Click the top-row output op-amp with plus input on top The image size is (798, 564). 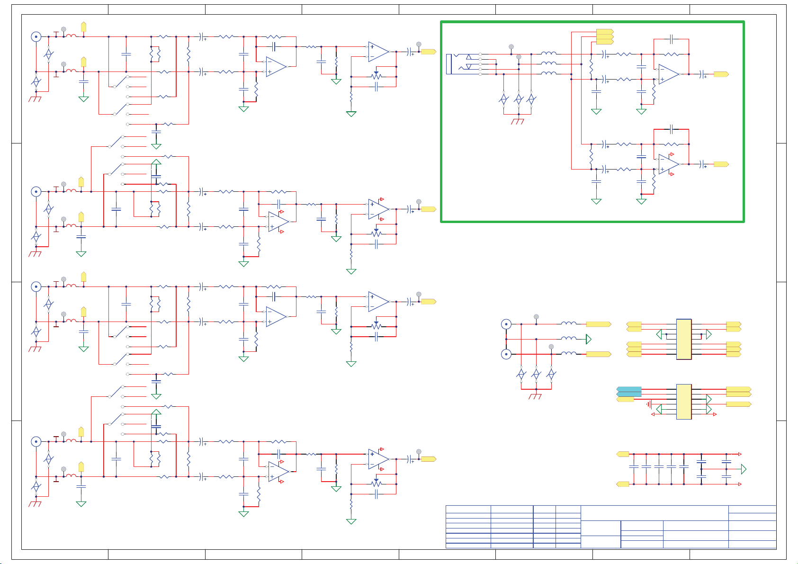(378, 52)
